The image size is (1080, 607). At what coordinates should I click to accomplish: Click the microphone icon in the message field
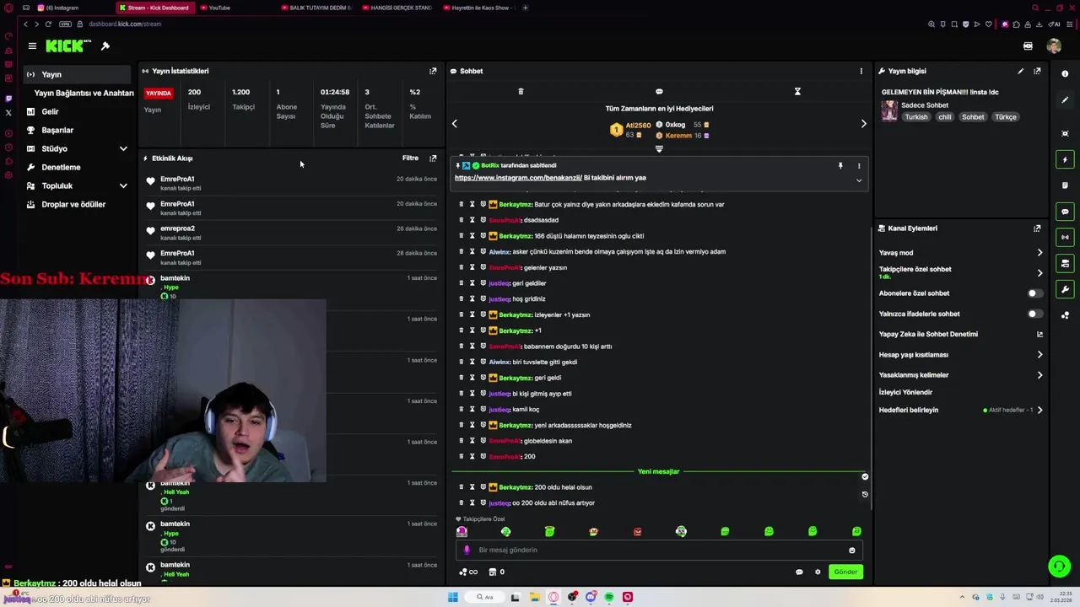click(x=467, y=550)
